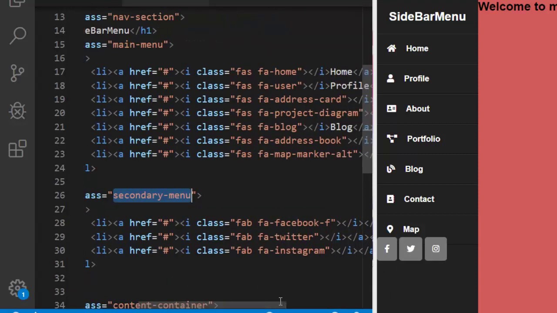Viewport: 557px width, 313px height.
Task: Click the project diagram icon beside Portfolio
Action: tap(392, 139)
